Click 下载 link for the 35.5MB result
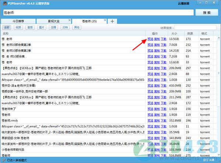The image size is (221, 163). 164,132
